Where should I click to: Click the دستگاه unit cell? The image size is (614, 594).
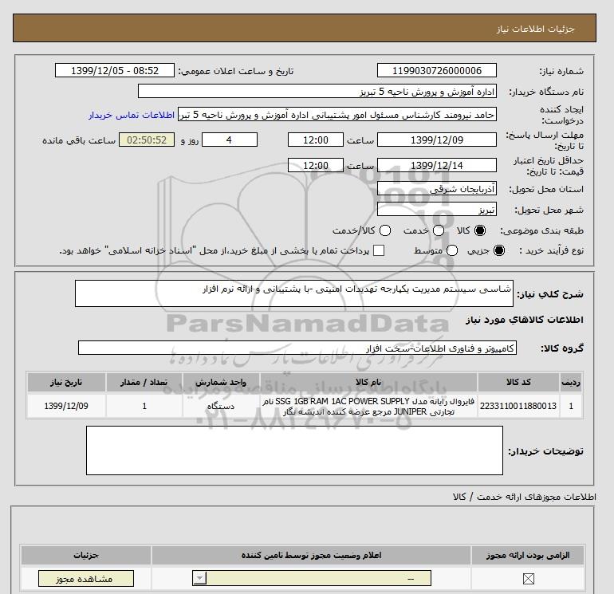point(221,406)
